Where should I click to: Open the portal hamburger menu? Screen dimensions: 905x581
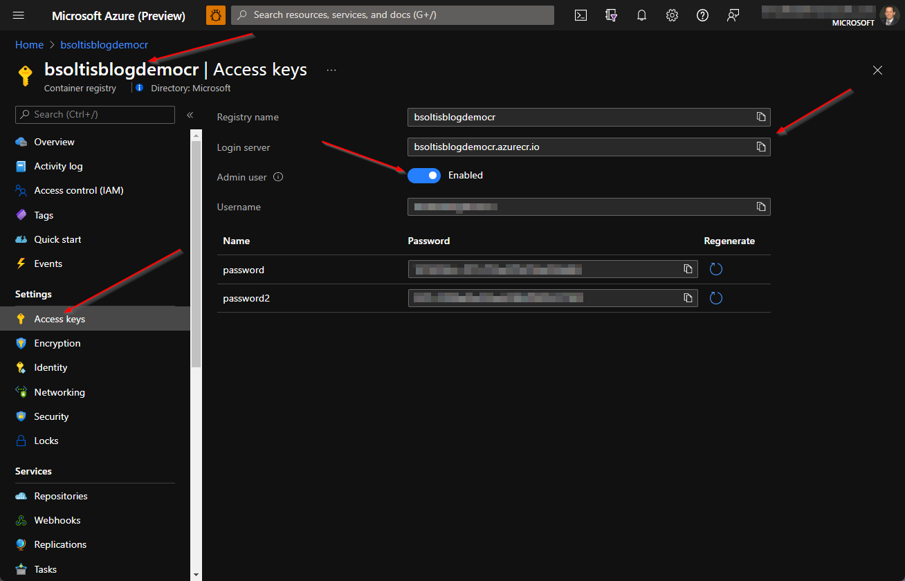(x=18, y=15)
